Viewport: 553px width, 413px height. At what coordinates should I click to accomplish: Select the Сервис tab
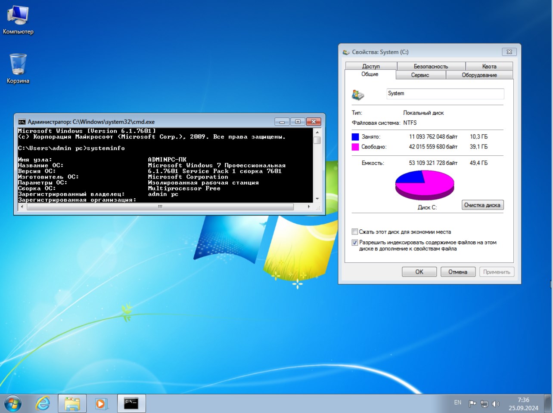point(420,75)
